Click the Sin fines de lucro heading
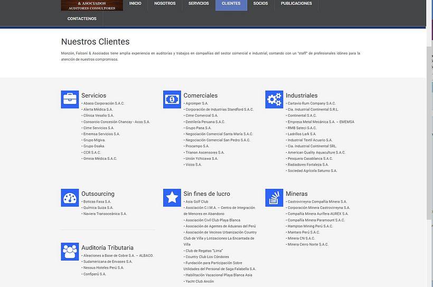 point(206,194)
